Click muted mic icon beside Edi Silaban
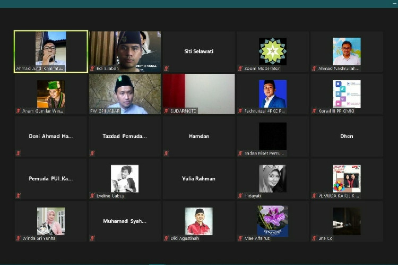Viewport: 398px width, 265px height. point(92,69)
